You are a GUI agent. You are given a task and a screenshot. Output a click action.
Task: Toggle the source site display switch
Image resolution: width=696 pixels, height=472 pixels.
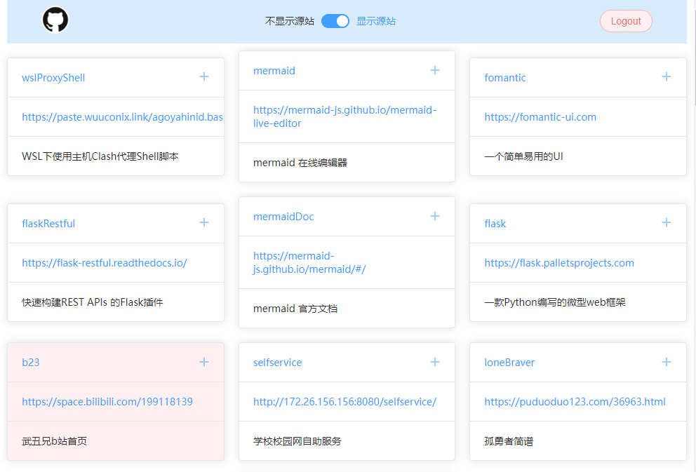[335, 21]
